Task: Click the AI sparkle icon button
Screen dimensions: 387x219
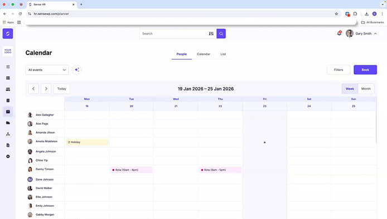Action: click(77, 70)
